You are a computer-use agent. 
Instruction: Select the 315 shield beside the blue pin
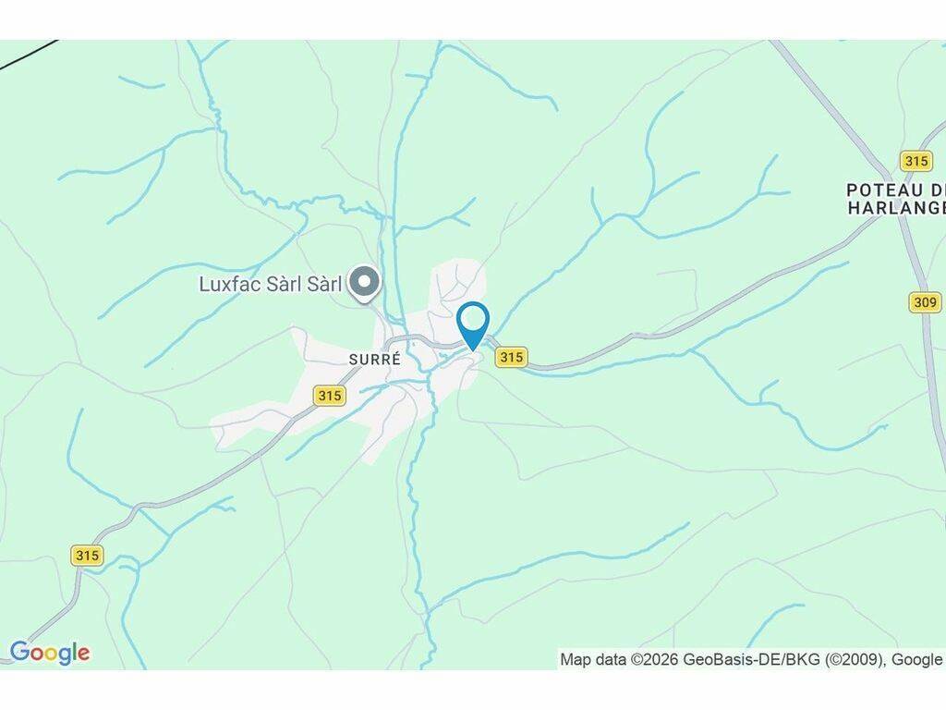click(511, 357)
